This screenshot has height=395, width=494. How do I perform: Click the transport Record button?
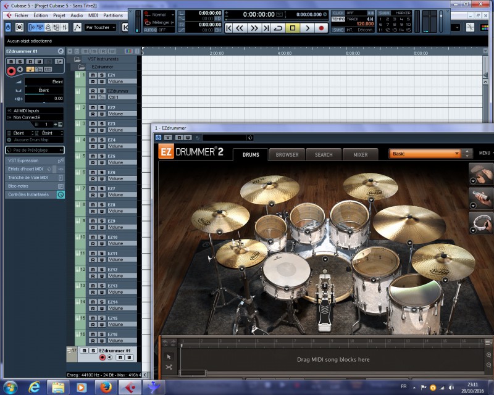pos(321,28)
